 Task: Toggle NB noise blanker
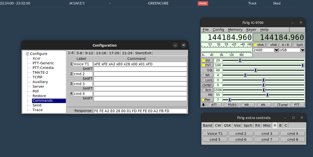[248, 105]
